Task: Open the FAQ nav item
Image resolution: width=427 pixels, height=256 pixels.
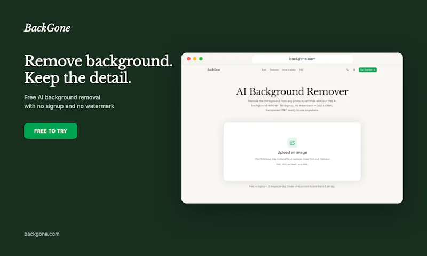Action: [x=301, y=70]
